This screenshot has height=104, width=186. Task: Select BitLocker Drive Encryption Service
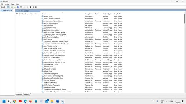54,51
